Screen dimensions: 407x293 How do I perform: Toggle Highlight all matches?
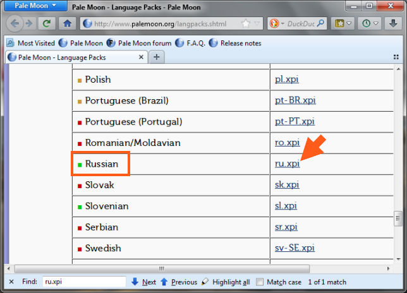(226, 282)
